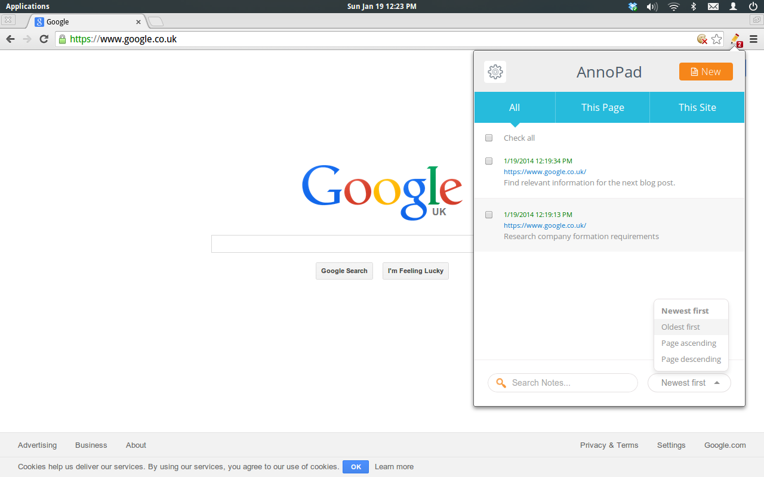Image resolution: width=764 pixels, height=477 pixels.
Task: Click the green HTTPS padlock icon
Action: pyautogui.click(x=61, y=39)
